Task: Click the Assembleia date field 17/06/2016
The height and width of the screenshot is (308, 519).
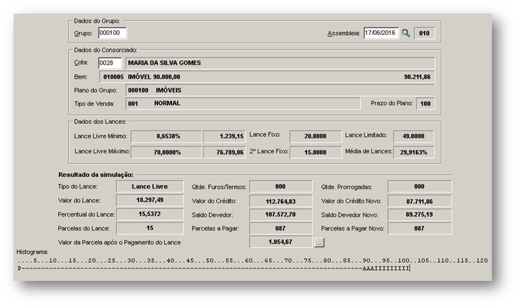Action: pyautogui.click(x=381, y=33)
